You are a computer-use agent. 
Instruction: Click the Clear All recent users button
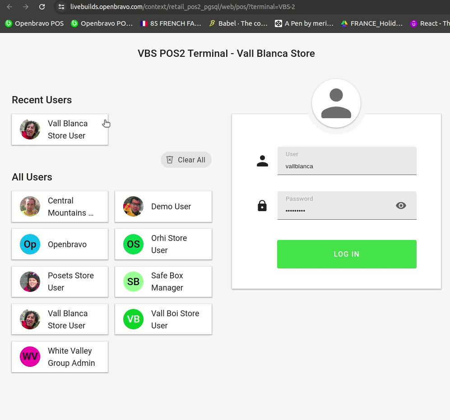186,160
